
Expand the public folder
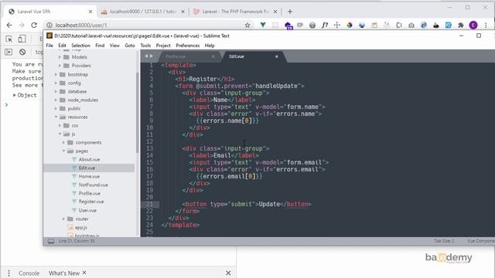(56, 108)
